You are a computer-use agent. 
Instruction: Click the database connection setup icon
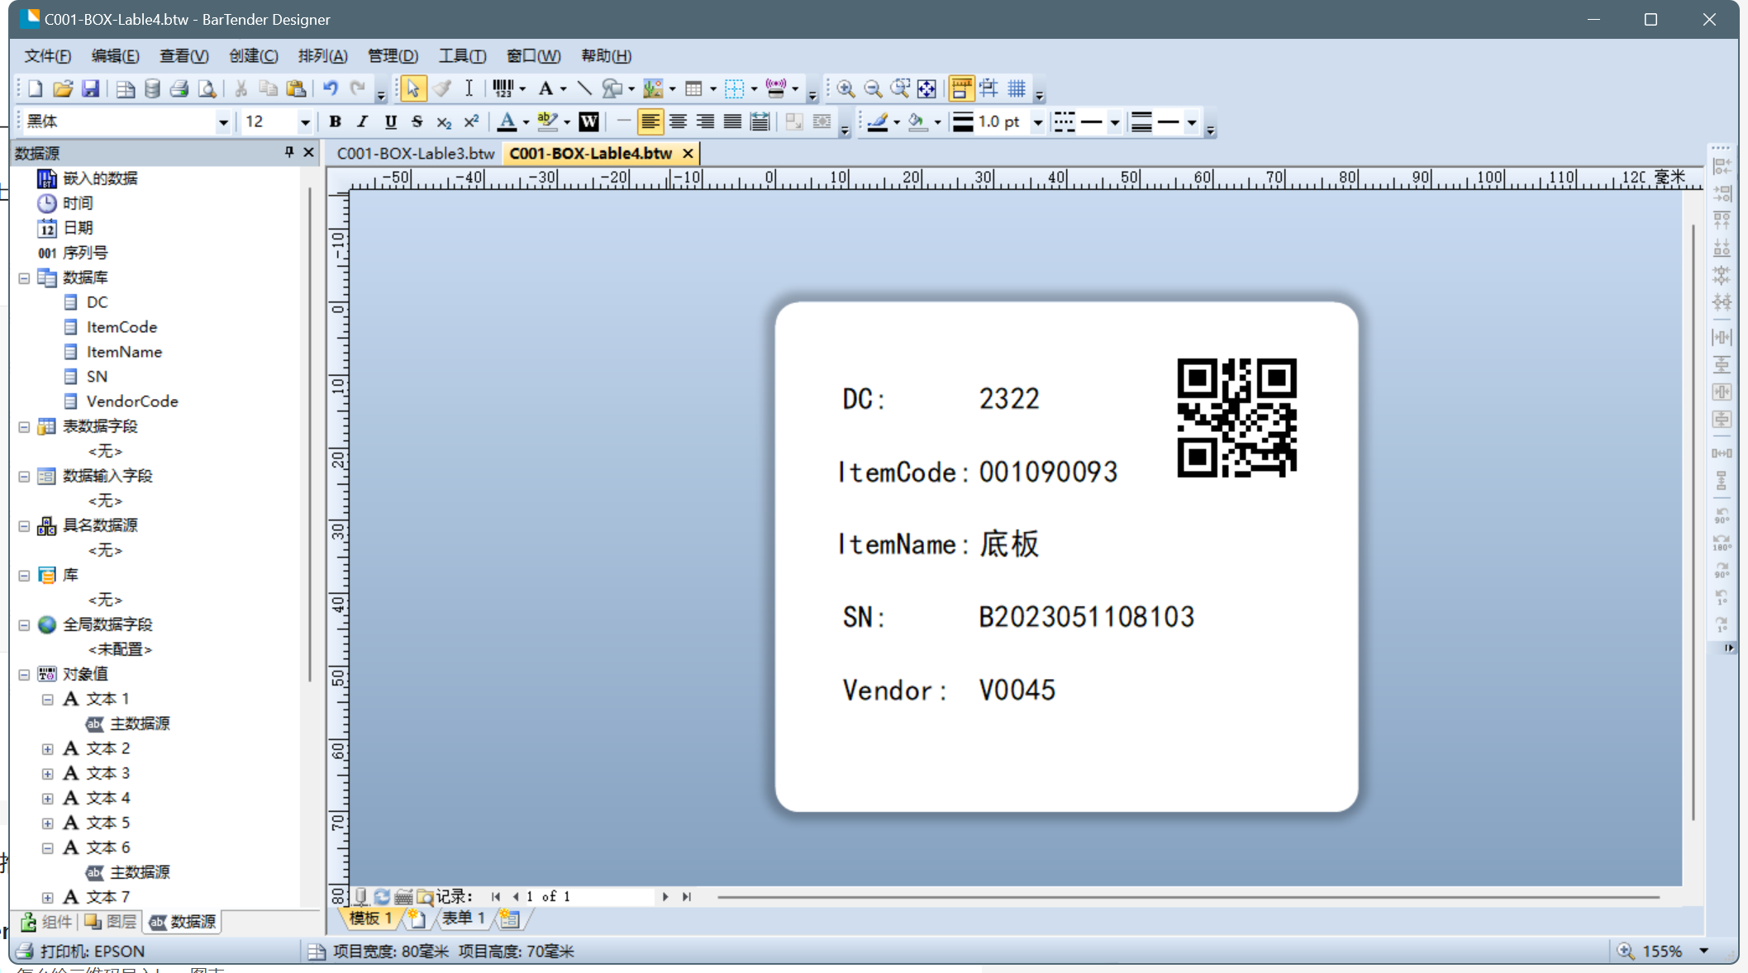(152, 88)
